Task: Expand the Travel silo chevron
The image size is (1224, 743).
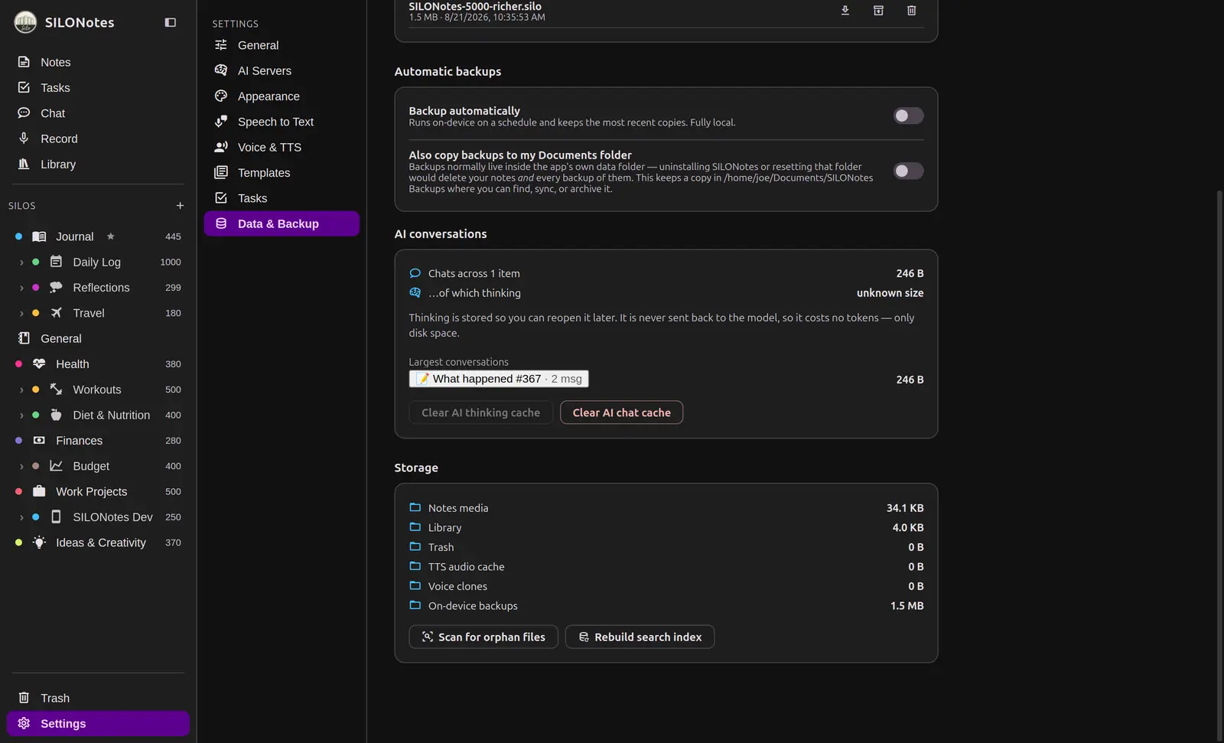Action: pyautogui.click(x=21, y=314)
